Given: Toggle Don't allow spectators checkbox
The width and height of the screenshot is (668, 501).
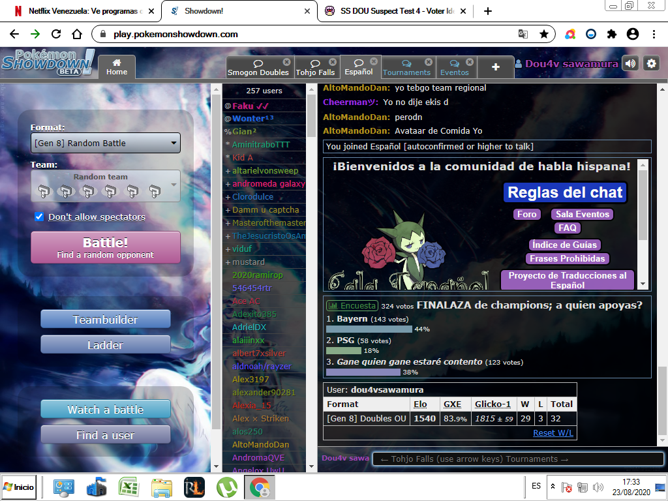Looking at the screenshot, I should [x=39, y=217].
